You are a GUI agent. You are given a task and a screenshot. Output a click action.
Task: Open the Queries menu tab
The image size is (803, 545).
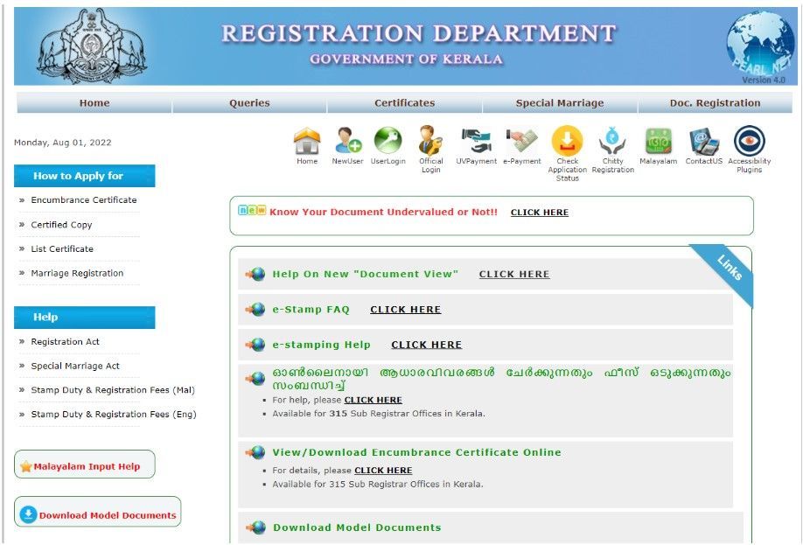click(249, 102)
